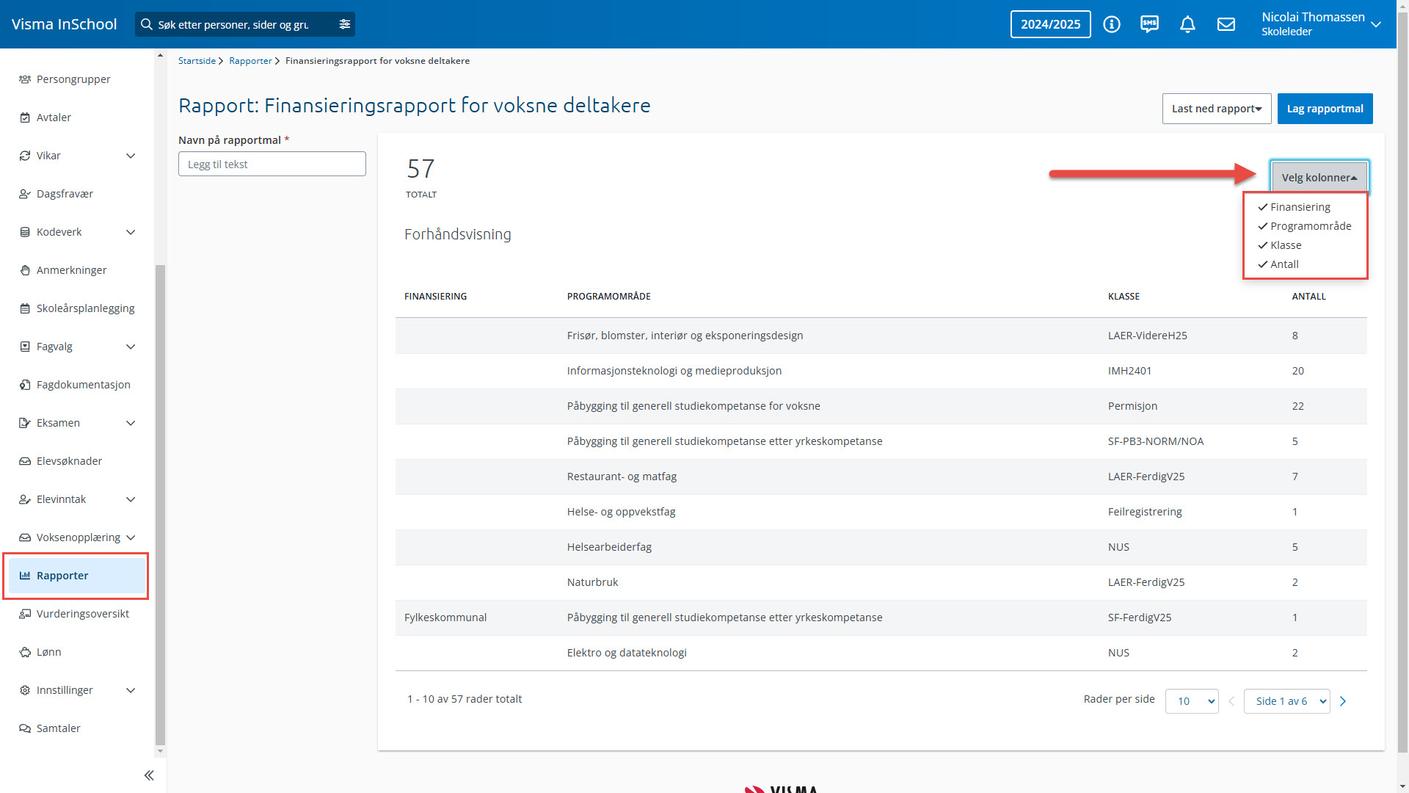Click the Lønn piggy bank icon

[x=25, y=652]
